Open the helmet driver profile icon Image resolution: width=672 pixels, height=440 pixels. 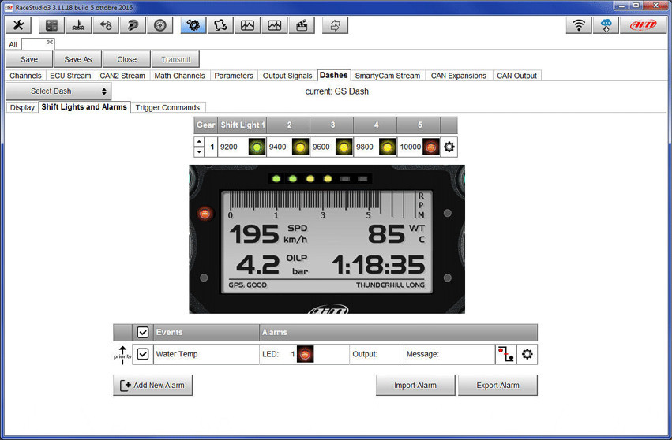tap(133, 25)
